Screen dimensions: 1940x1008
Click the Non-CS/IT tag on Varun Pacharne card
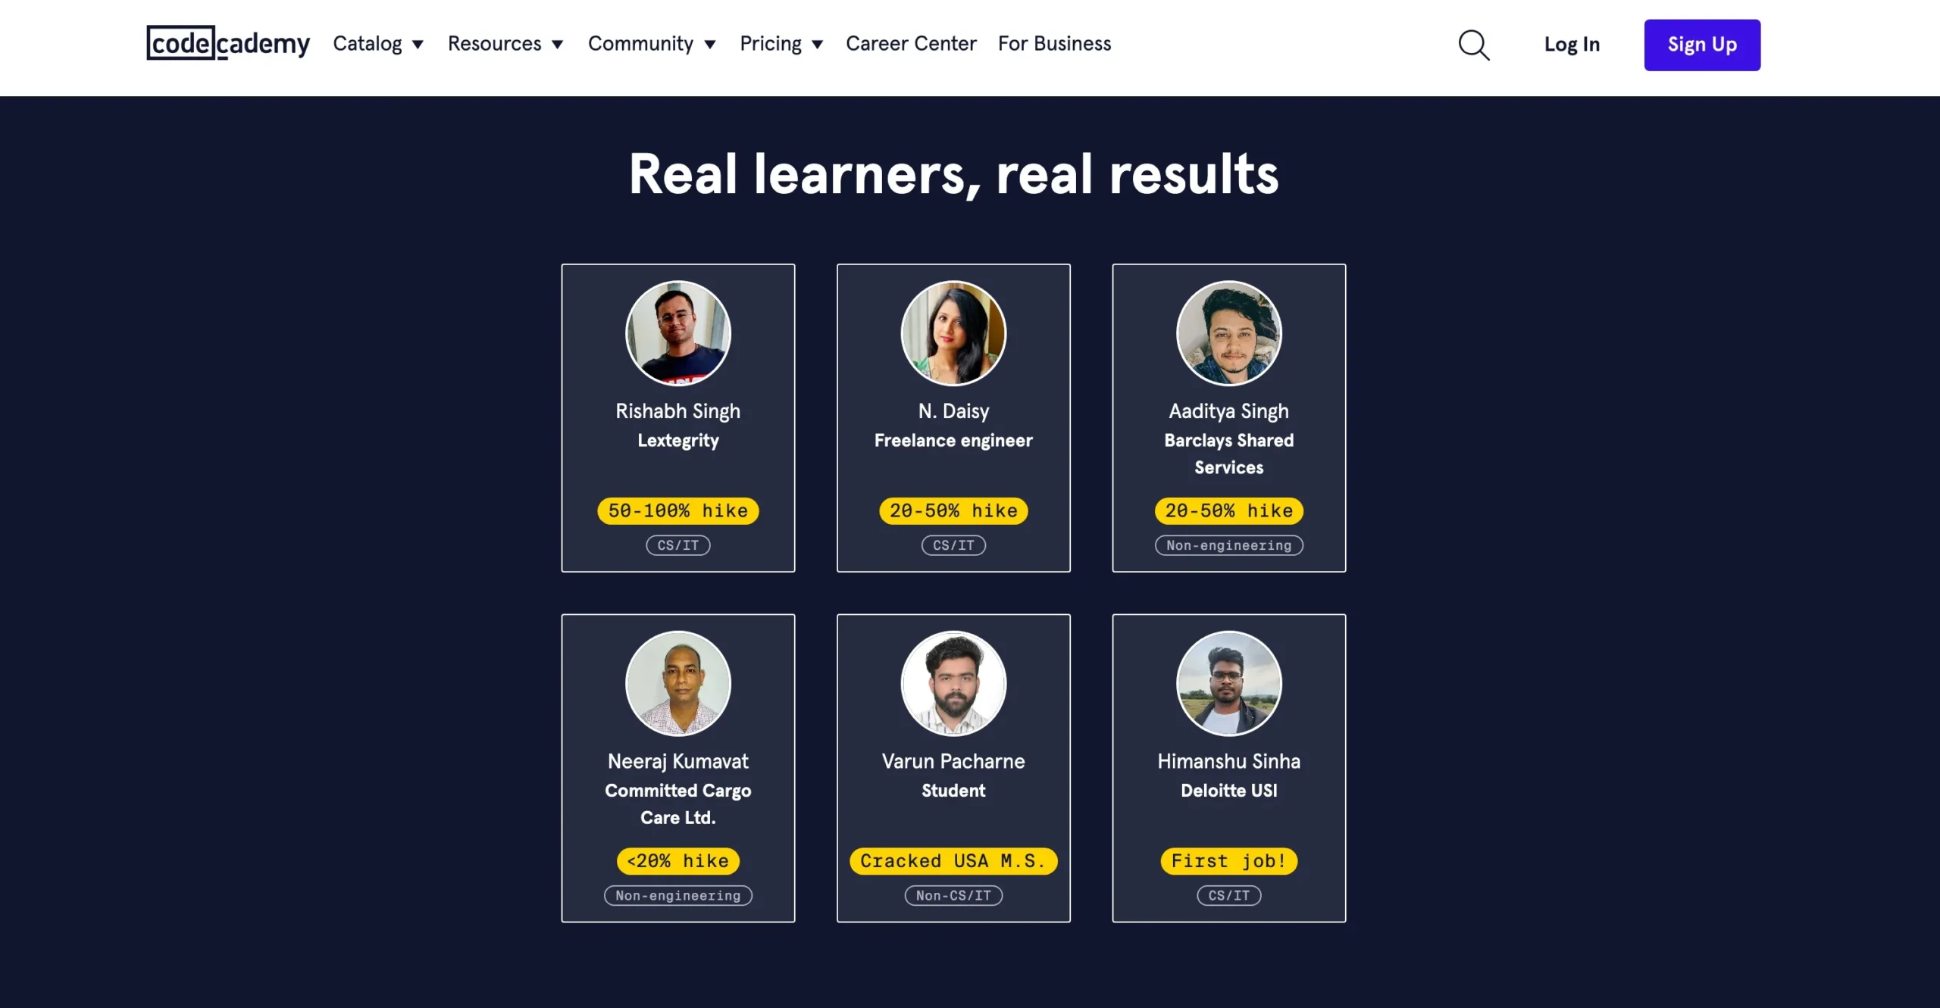click(x=953, y=895)
